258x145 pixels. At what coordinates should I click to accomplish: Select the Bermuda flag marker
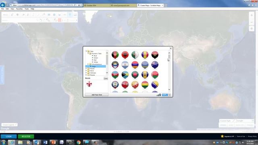pos(125,85)
